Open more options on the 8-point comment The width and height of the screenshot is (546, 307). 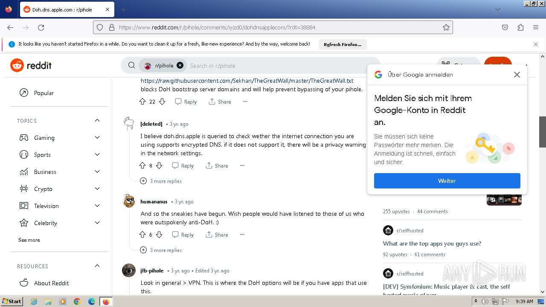coord(242,165)
